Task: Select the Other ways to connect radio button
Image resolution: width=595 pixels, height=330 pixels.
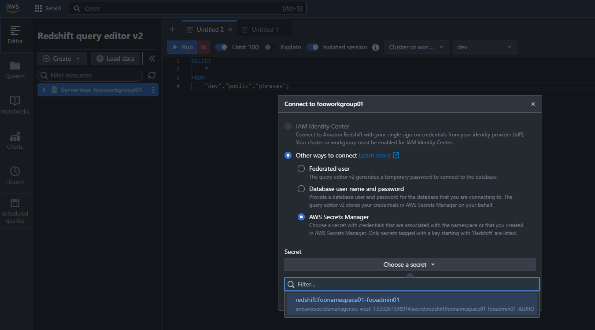Action: click(288, 155)
